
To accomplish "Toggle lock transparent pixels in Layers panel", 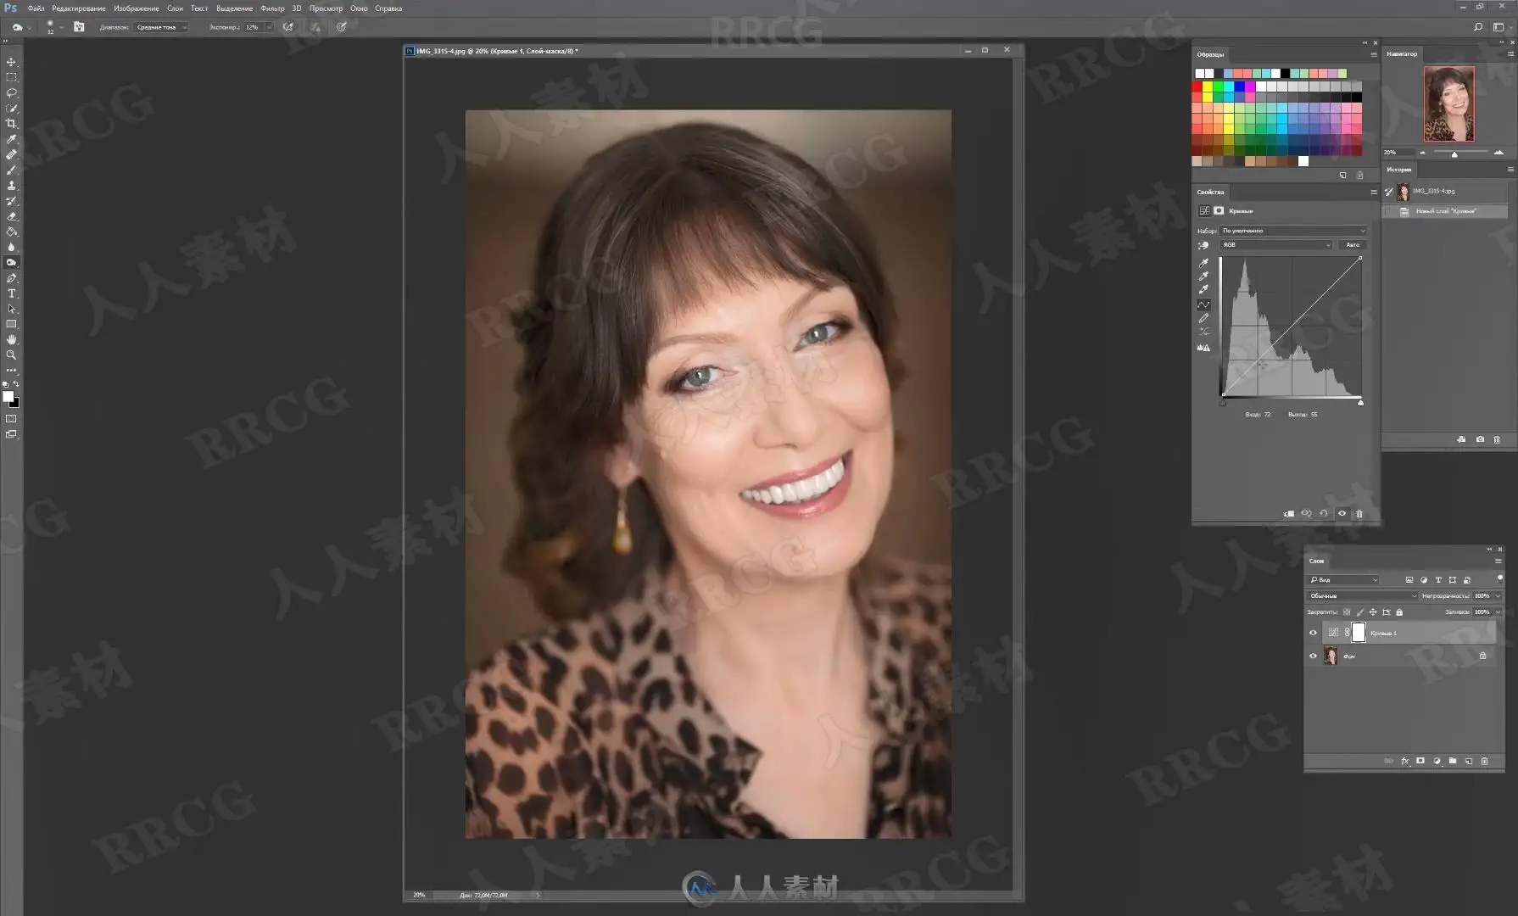I will tap(1347, 612).
